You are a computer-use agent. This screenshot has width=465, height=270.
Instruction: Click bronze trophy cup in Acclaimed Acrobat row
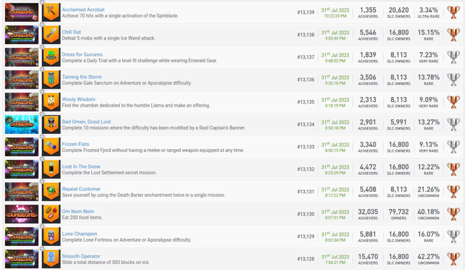tap(453, 13)
